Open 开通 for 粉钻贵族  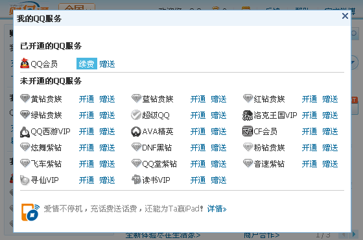310,148
